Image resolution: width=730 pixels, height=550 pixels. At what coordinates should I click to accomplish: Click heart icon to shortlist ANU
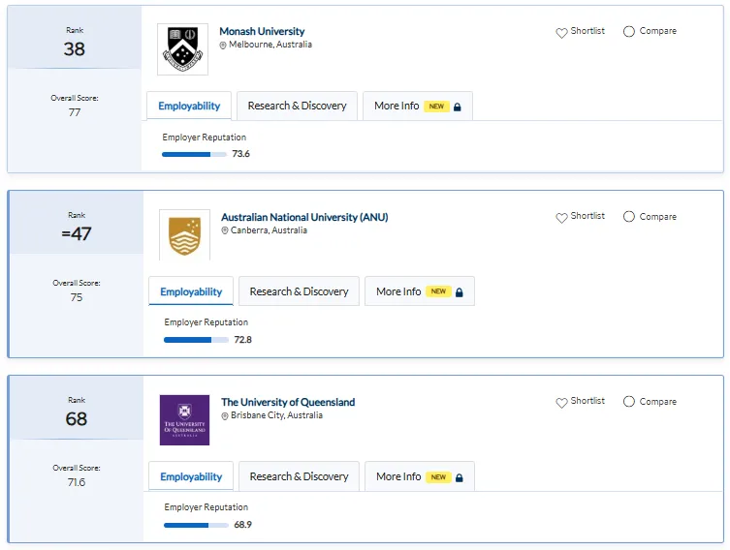click(561, 218)
